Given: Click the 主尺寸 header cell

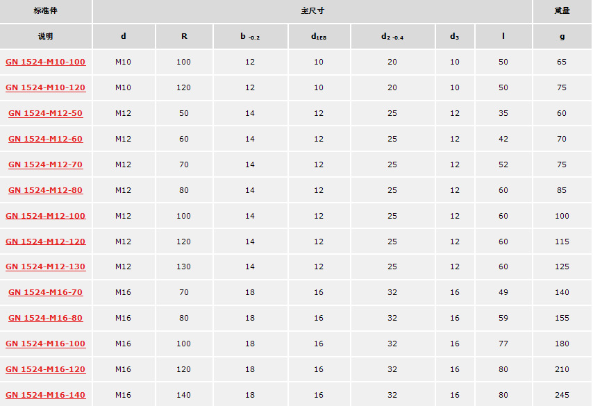Looking at the screenshot, I should [312, 11].
